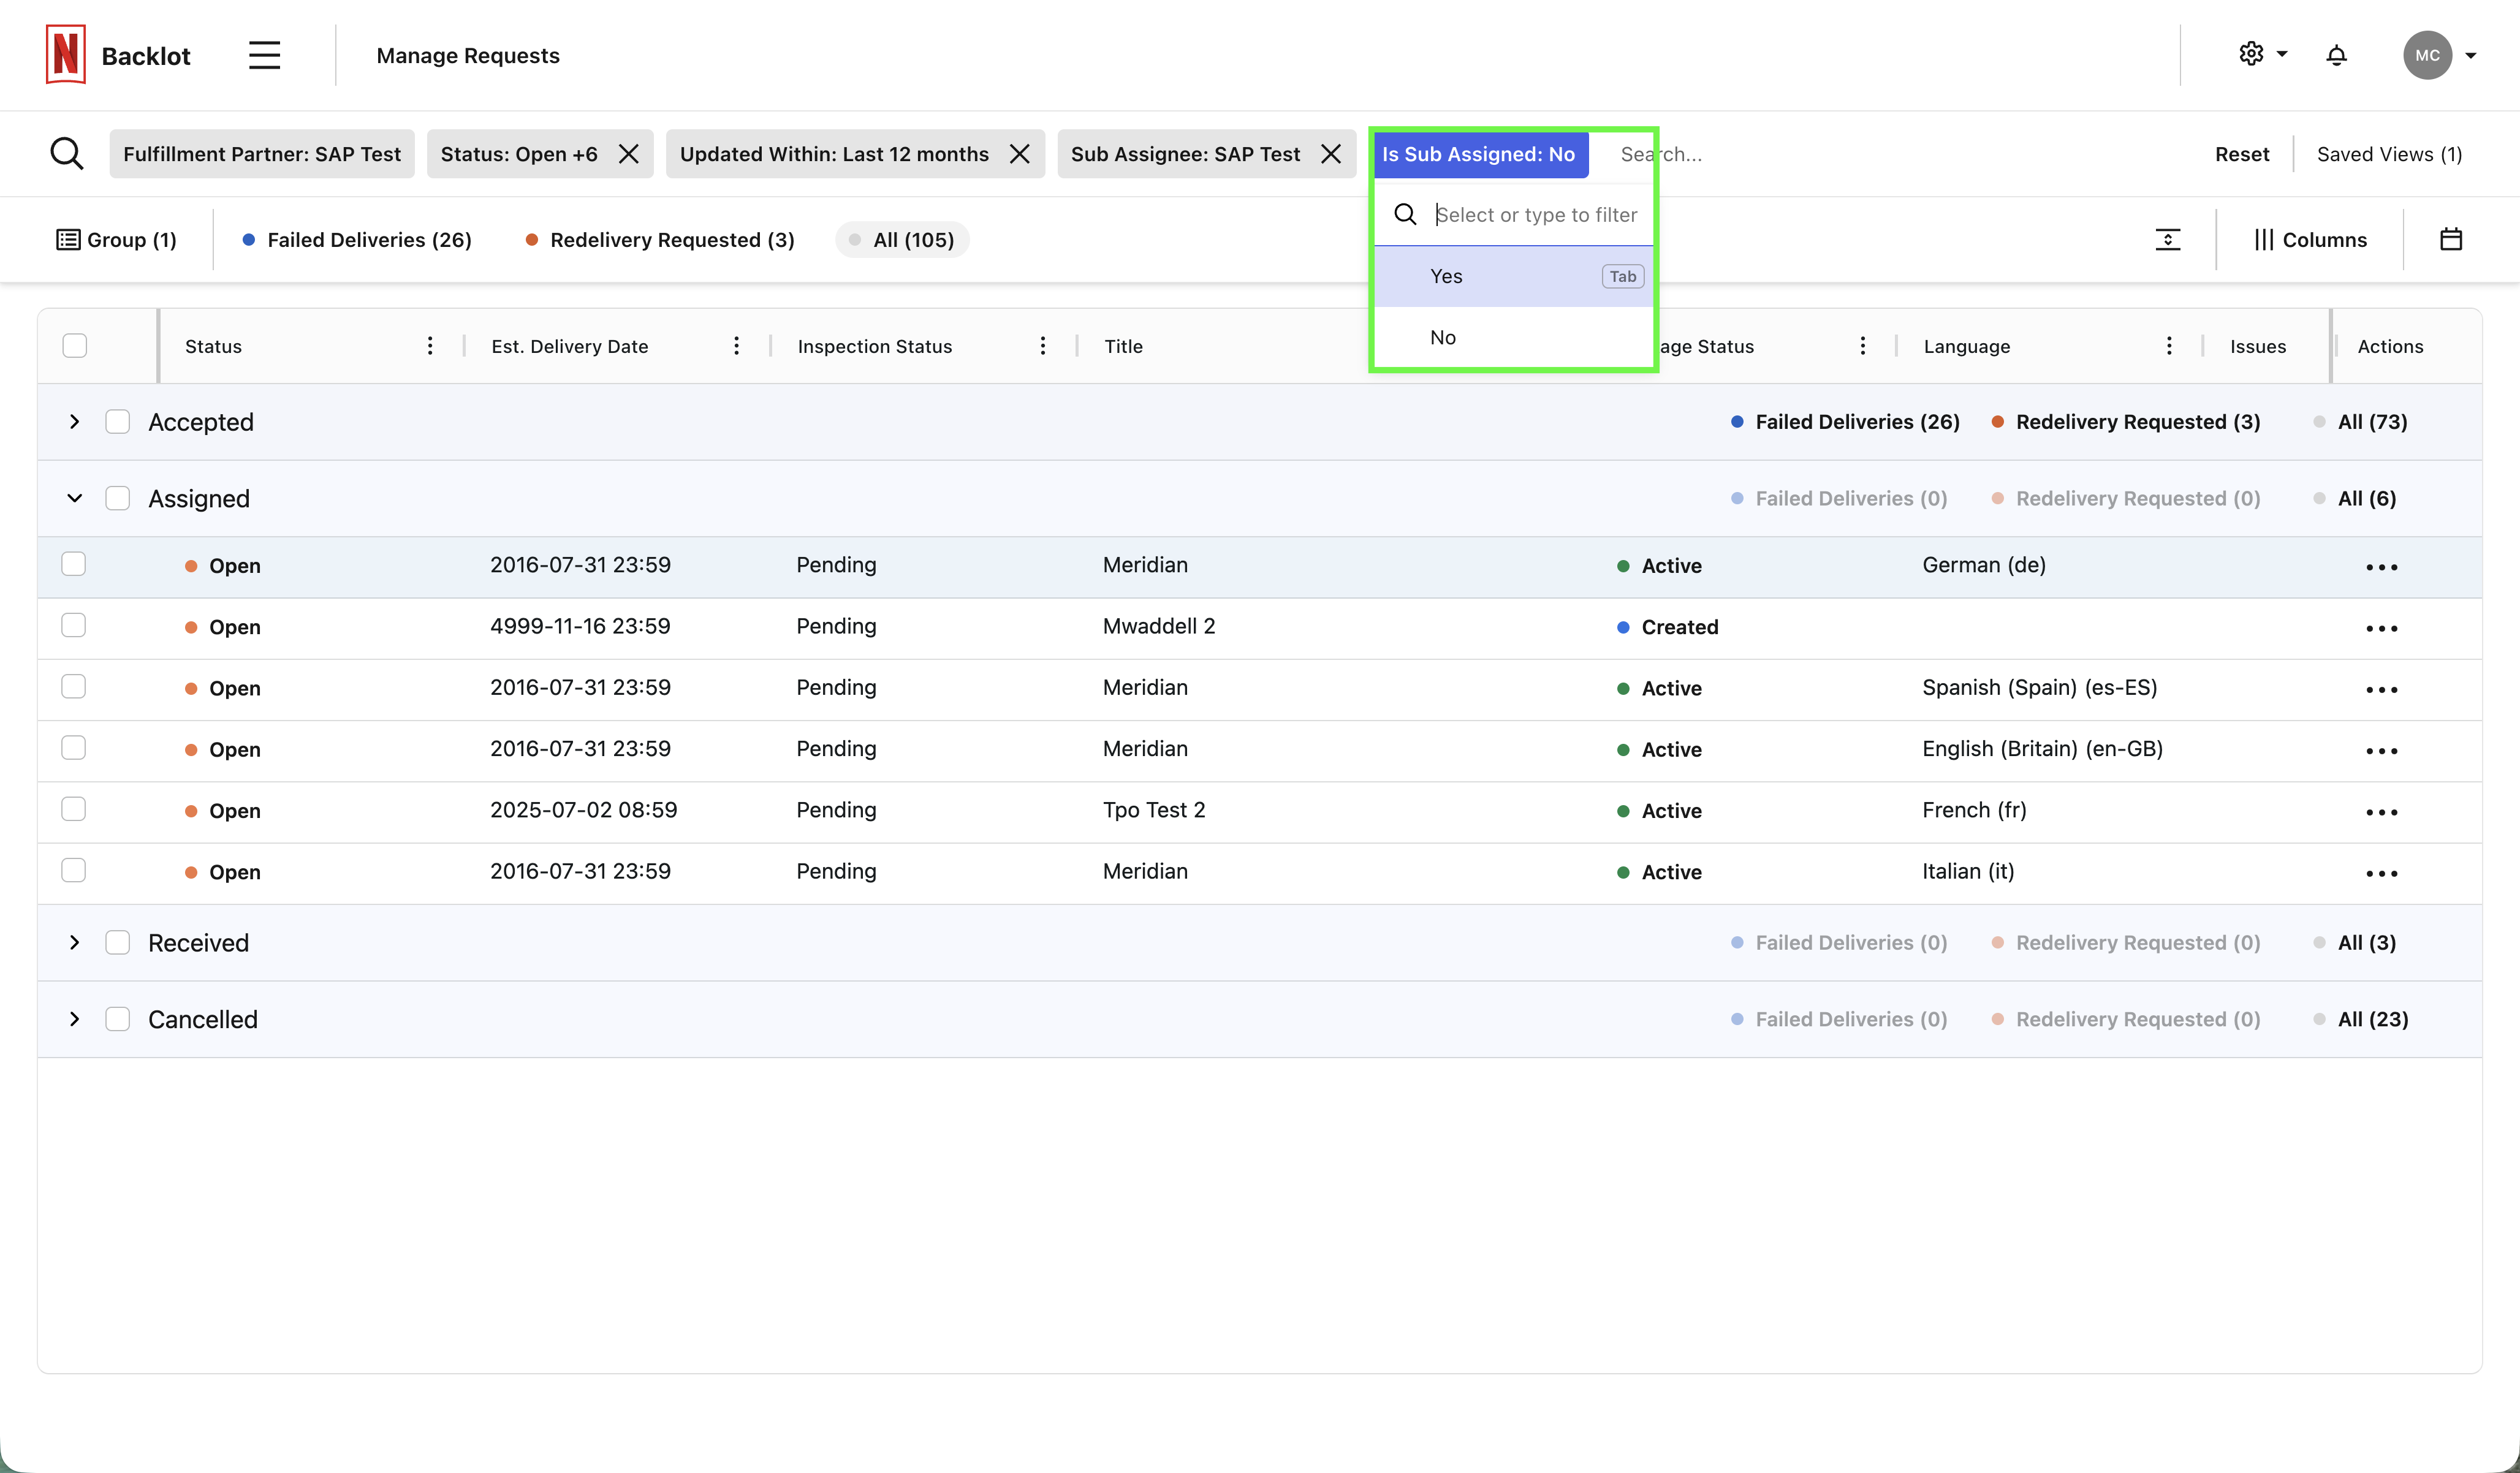The image size is (2520, 1473).
Task: Open the hamburger navigation menu
Action: pyautogui.click(x=264, y=55)
